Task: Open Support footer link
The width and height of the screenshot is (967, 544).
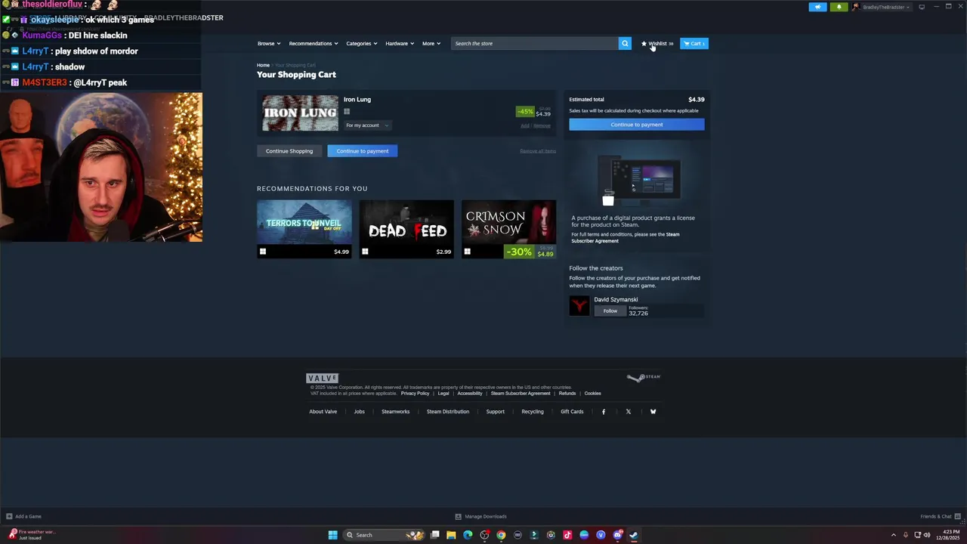Action: tap(496, 412)
